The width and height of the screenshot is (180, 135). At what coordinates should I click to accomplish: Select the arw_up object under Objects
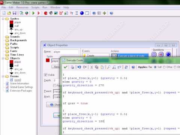18,69
